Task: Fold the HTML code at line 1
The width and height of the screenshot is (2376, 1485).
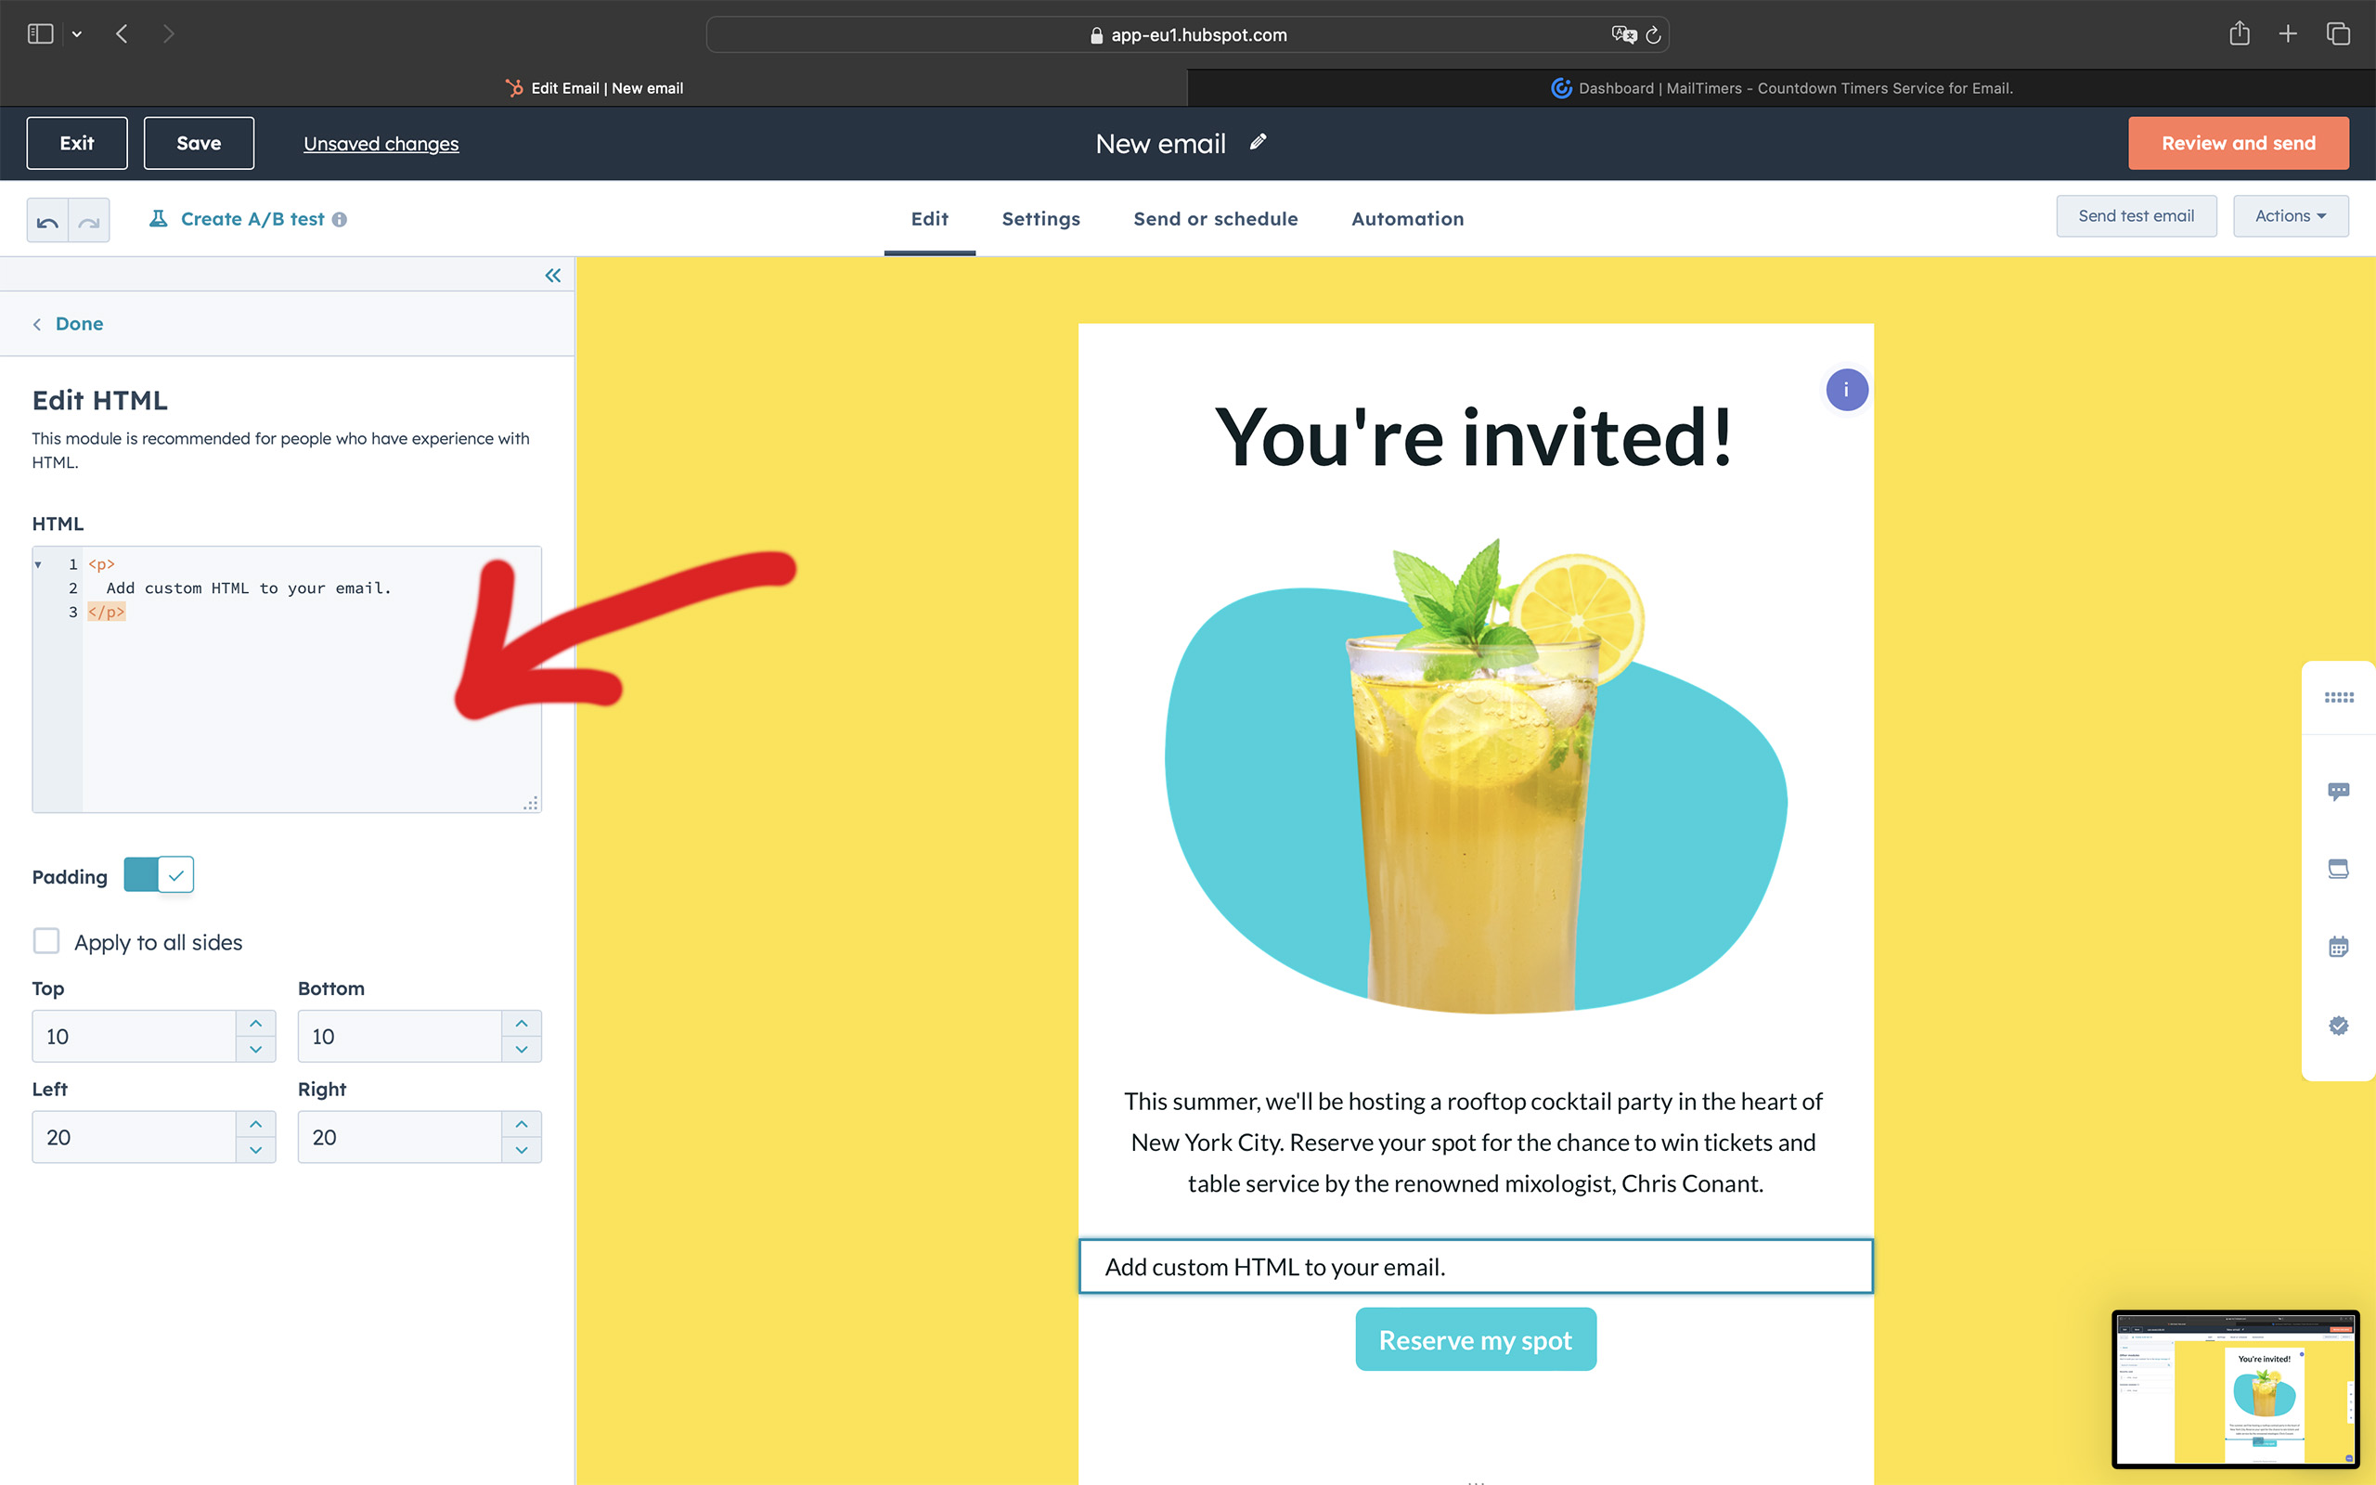Action: click(38, 564)
